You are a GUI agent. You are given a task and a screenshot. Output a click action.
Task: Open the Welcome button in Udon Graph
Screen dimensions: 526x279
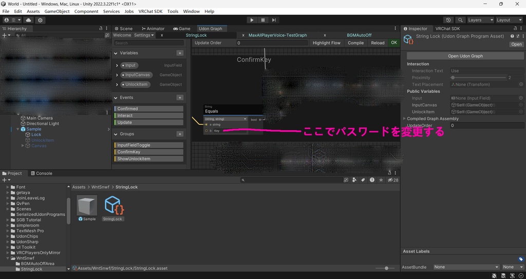tap(122, 35)
